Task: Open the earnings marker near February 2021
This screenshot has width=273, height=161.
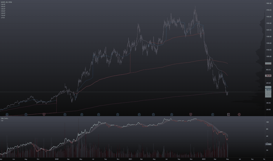Action: pos(139,114)
